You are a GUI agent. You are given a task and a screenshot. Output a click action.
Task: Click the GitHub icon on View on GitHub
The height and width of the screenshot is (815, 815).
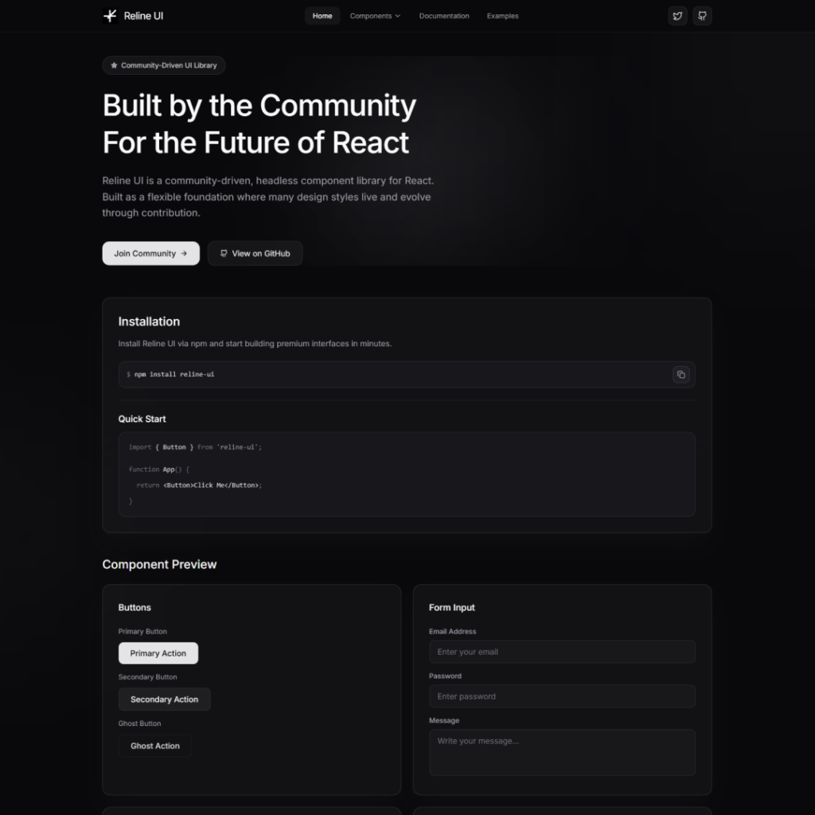click(224, 253)
